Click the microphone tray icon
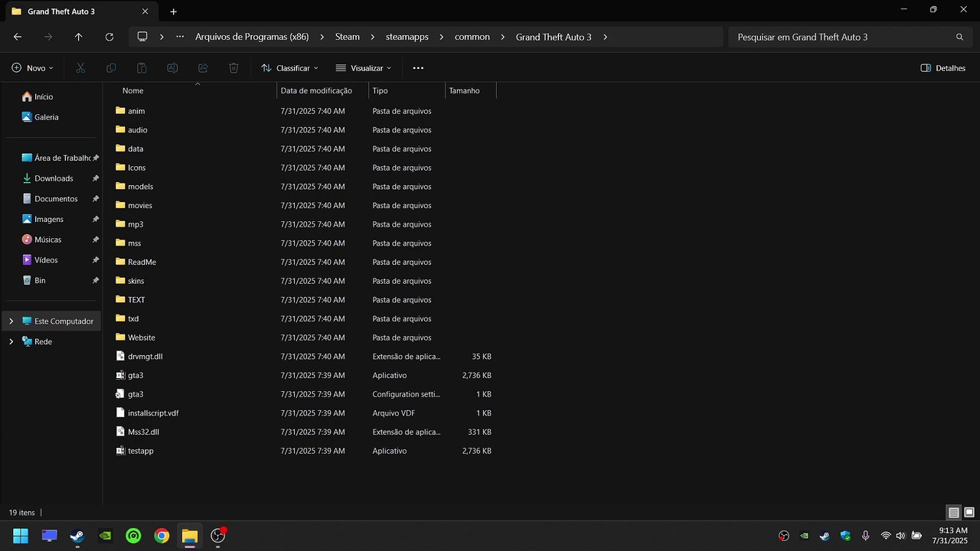 point(865,536)
